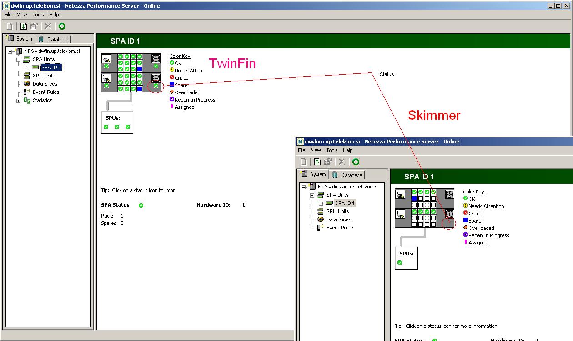This screenshot has width=573, height=341.
Task: Click Properties icon in dwfin window toolbar
Action: [34, 26]
